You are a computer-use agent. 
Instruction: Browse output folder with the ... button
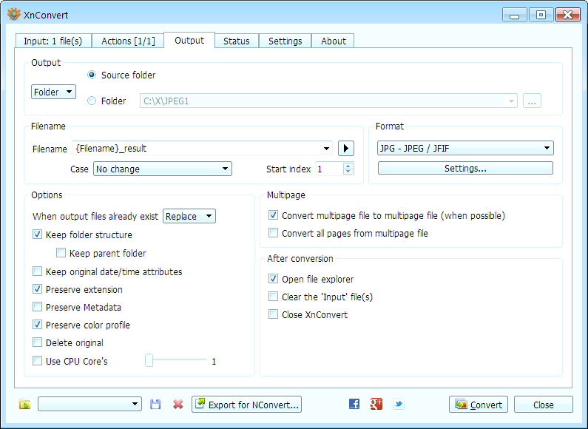point(532,101)
